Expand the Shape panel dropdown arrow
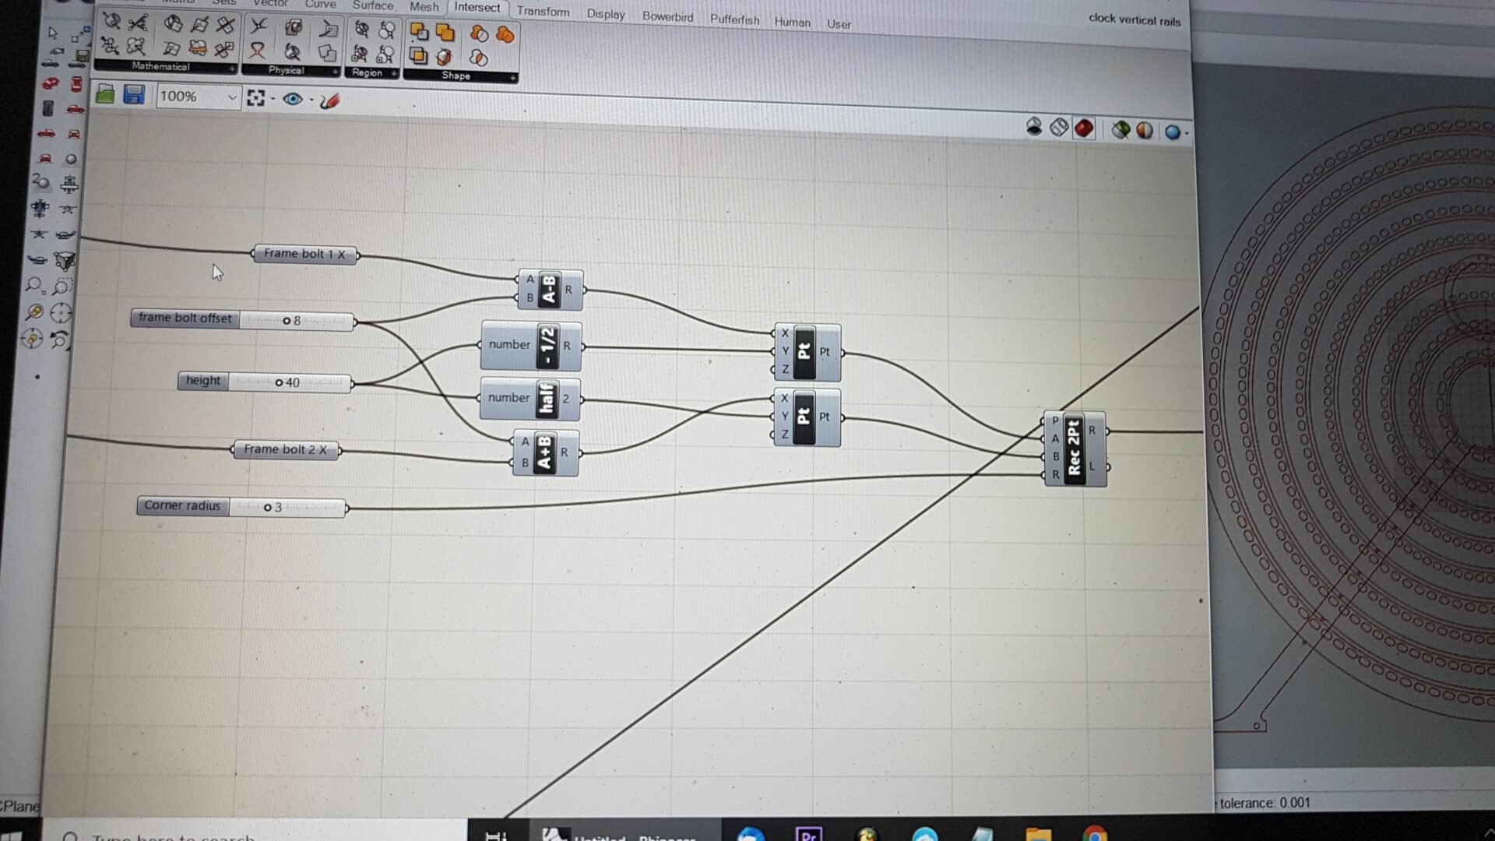Viewport: 1495px width, 841px height. click(512, 77)
